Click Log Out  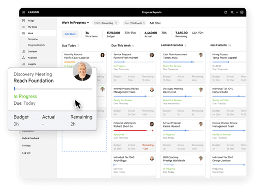click(x=26, y=153)
